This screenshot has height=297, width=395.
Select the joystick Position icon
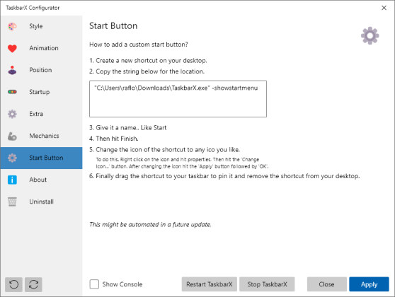(x=12, y=70)
